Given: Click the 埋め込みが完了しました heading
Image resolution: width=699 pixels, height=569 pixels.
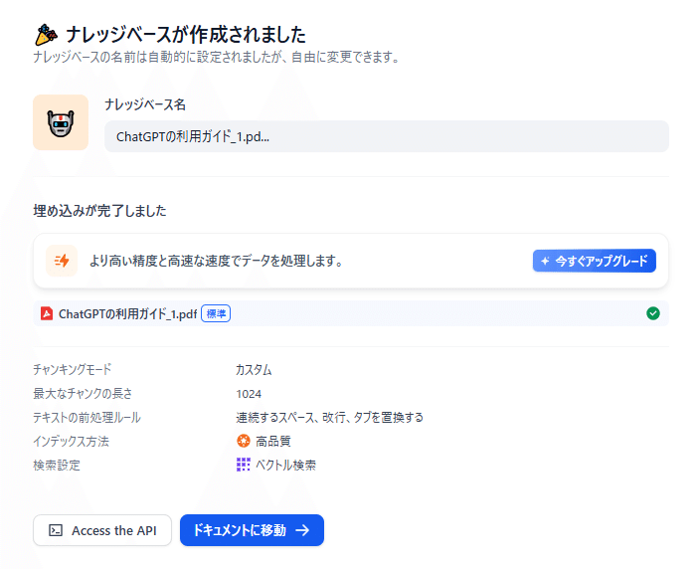Looking at the screenshot, I should (99, 211).
